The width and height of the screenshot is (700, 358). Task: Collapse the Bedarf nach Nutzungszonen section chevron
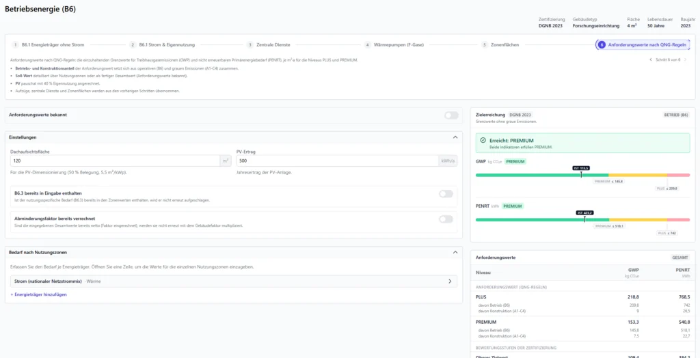coord(455,252)
